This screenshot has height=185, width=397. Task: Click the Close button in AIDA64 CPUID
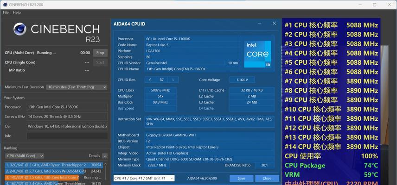coord(267,178)
